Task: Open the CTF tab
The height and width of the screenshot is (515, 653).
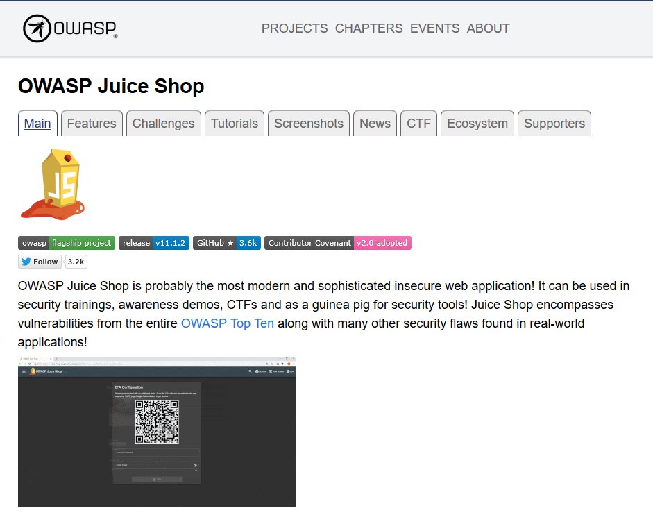Action: point(418,124)
